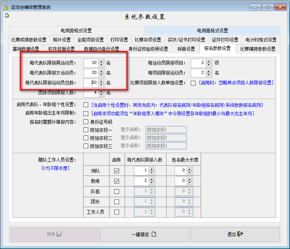Viewport: 290px width, 249px height.
Task: Switch to the 基础数据设置 tab
Action: point(26,49)
